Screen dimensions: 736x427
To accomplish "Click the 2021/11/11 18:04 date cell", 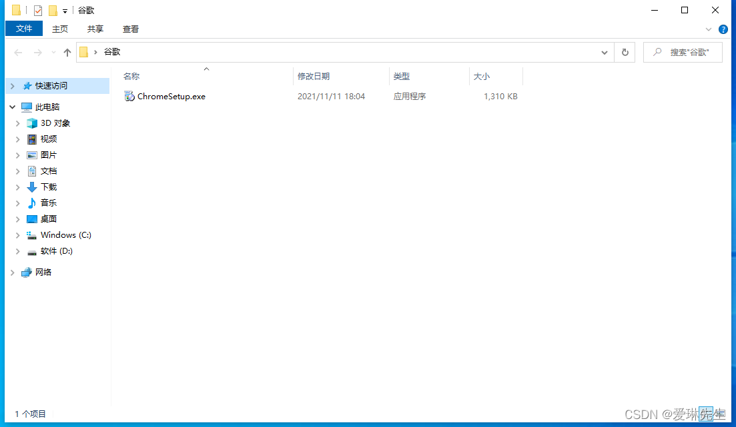I will coord(331,96).
